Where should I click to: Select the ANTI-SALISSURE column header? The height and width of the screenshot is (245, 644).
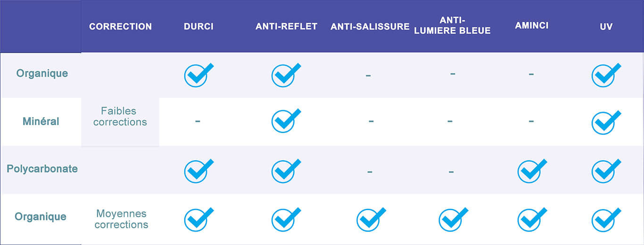tap(370, 27)
